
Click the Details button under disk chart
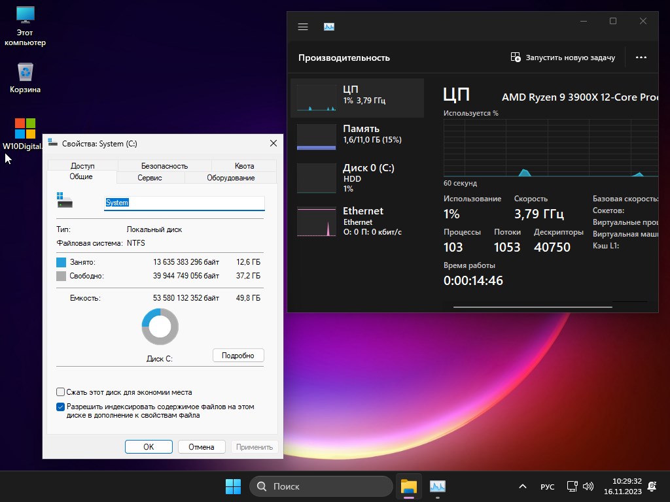click(238, 356)
